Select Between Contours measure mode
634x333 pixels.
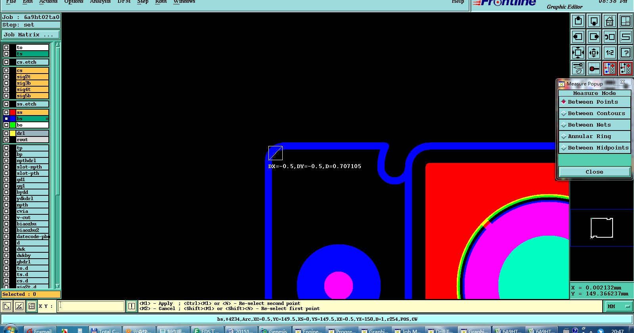click(594, 113)
